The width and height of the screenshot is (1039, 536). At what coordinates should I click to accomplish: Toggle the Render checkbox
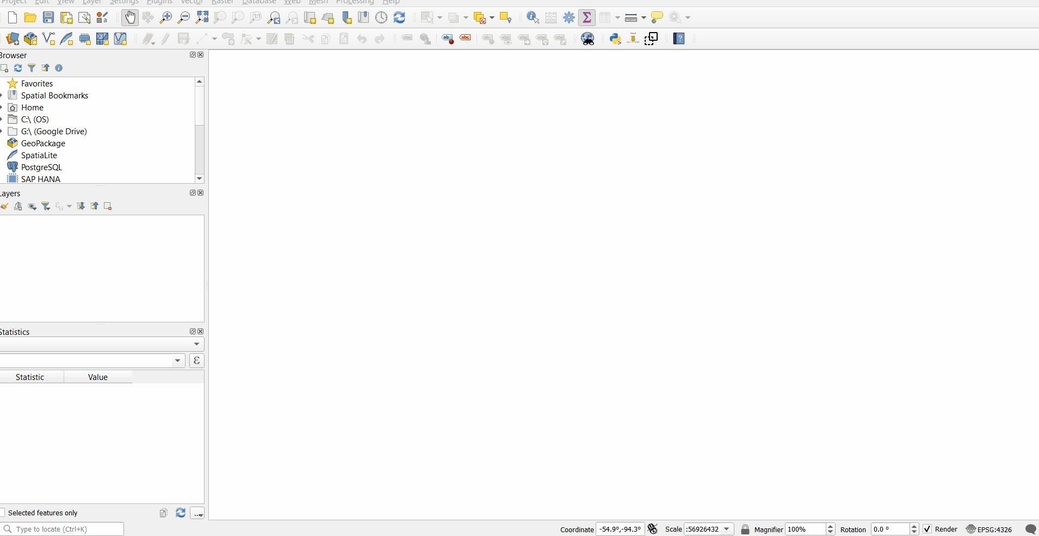pos(927,529)
